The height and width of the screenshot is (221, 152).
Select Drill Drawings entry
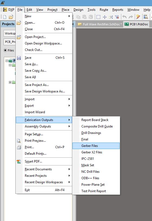pos(96,133)
